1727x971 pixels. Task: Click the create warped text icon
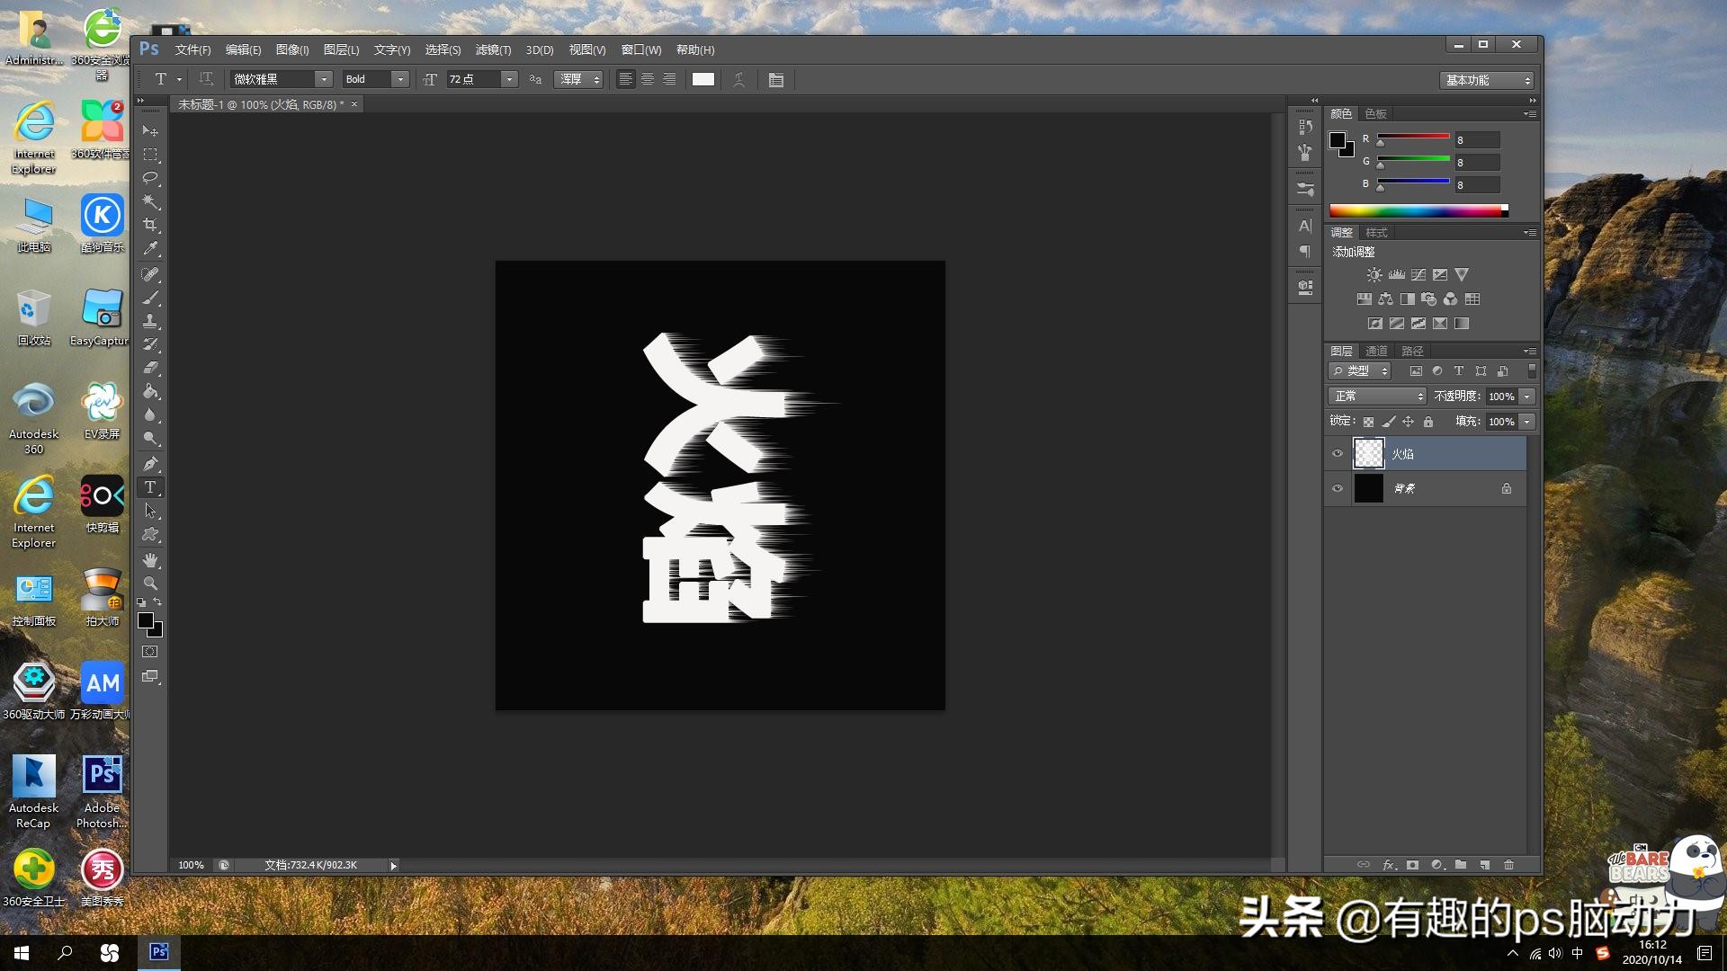[738, 79]
